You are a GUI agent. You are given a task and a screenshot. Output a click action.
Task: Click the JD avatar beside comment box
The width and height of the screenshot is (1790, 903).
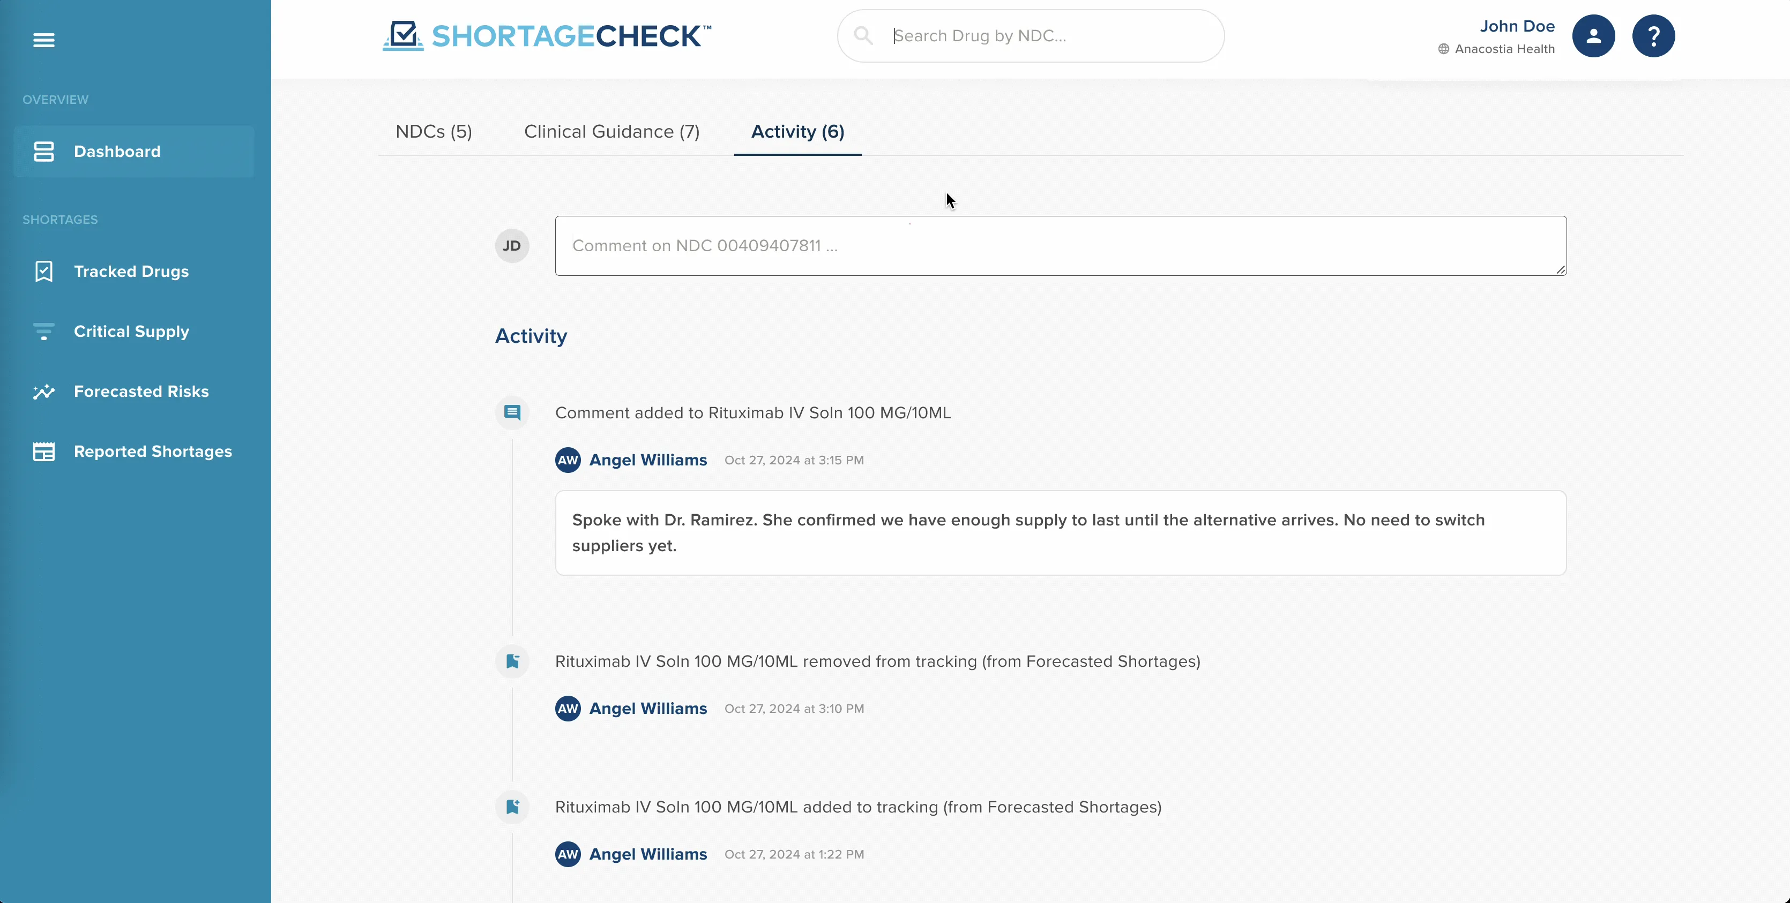[x=512, y=246]
